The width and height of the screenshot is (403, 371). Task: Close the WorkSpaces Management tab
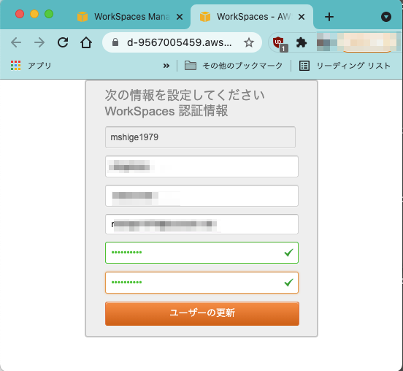pos(180,17)
